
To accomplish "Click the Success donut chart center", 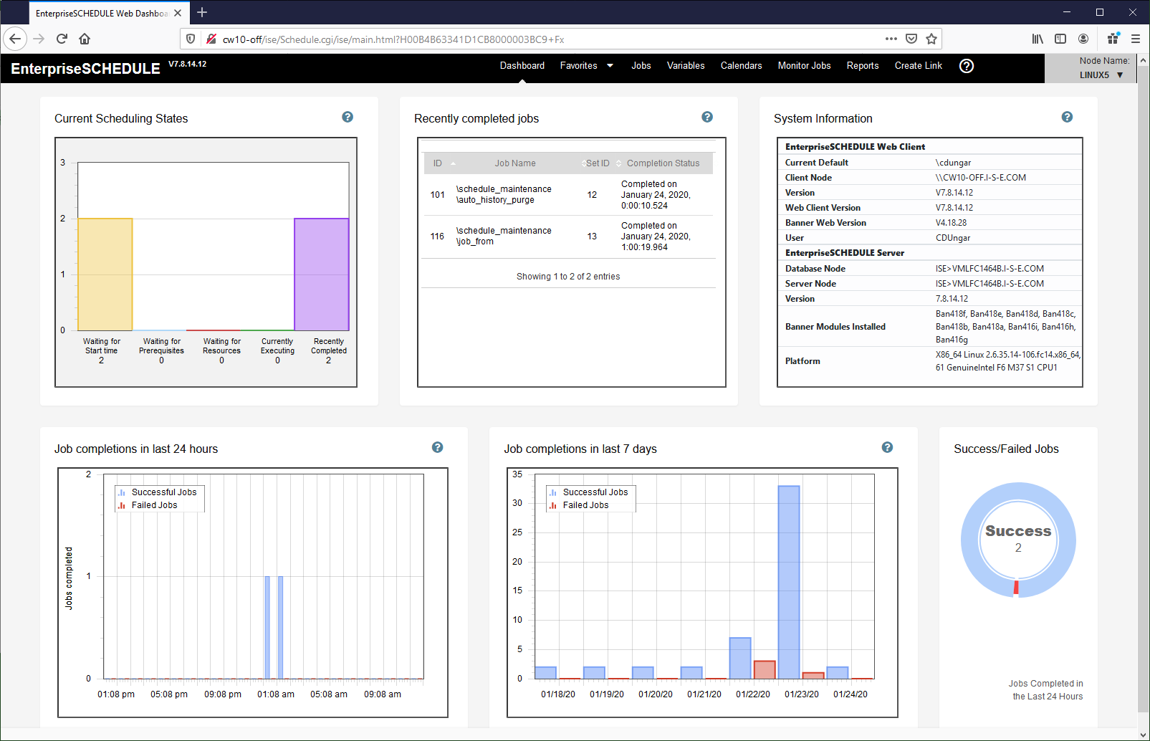I will pyautogui.click(x=1018, y=539).
